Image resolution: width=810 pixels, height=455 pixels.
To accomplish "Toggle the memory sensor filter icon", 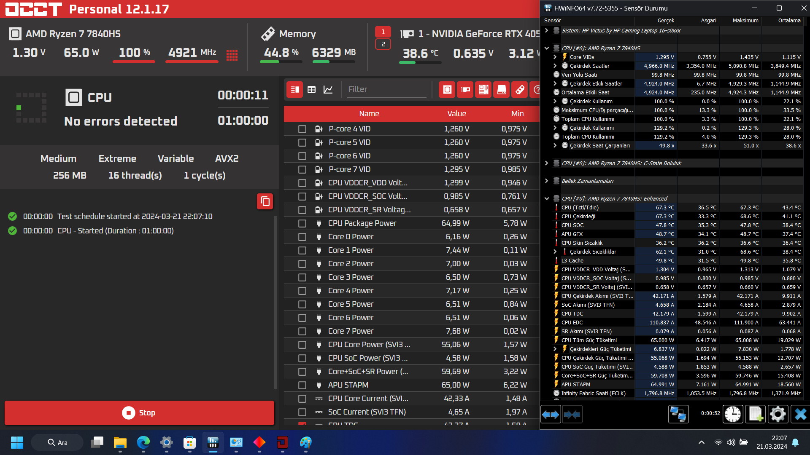I will click(x=519, y=89).
